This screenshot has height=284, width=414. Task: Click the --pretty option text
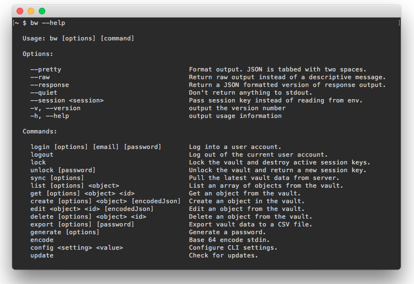46,69
